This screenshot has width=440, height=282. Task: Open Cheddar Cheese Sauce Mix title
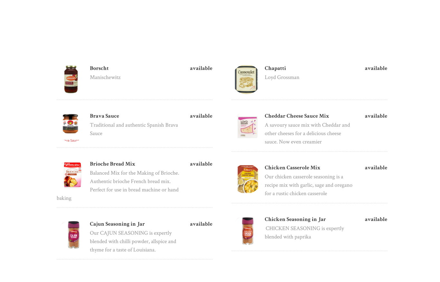coord(297,116)
